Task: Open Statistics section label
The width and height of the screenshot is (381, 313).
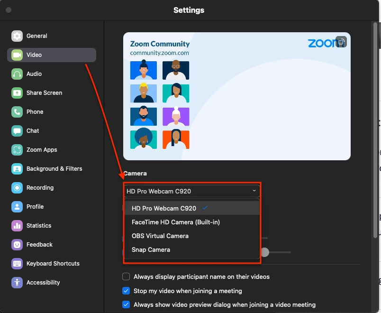Action: tap(39, 226)
